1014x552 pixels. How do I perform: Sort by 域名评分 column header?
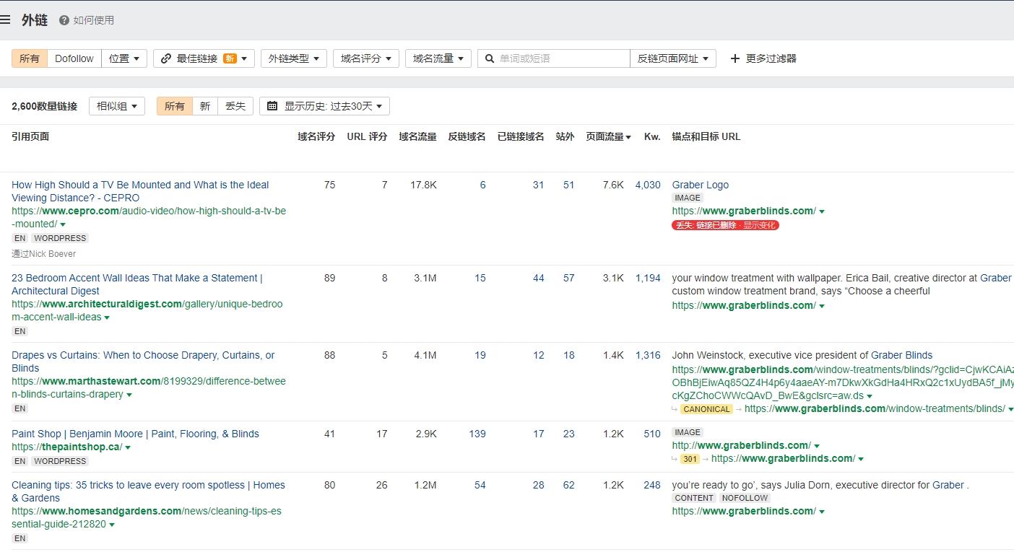[316, 136]
